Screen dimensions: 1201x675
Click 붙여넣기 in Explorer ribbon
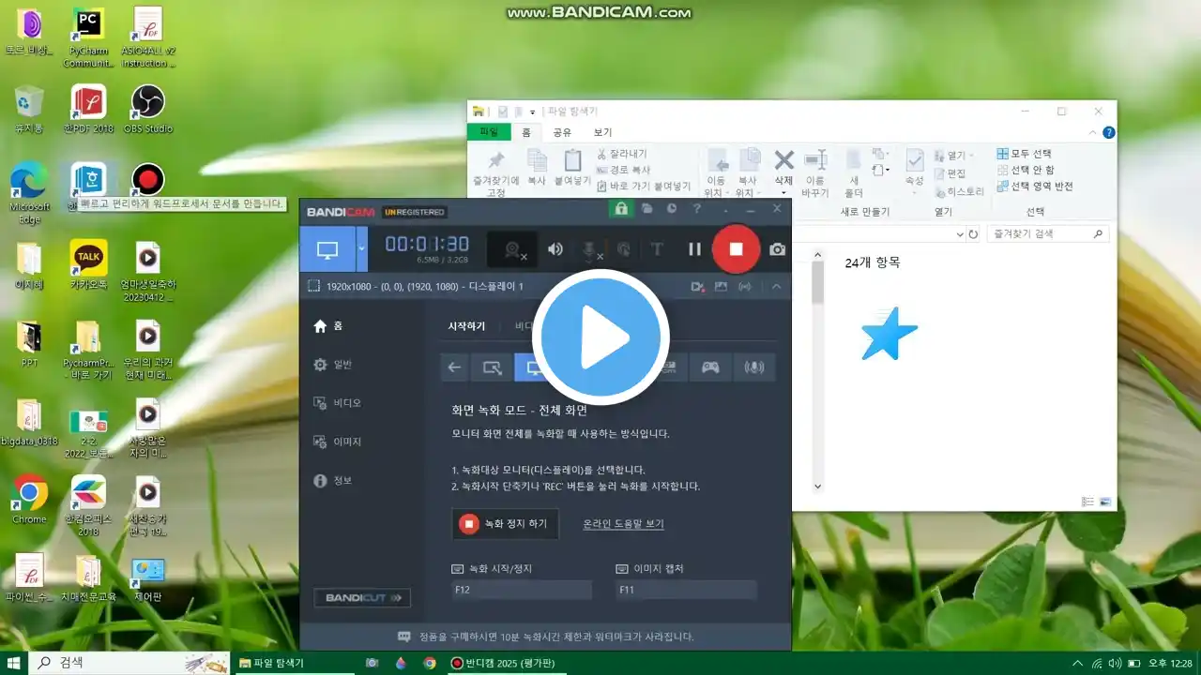572,167
